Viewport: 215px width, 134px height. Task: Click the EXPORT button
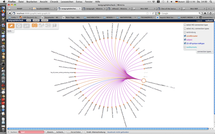(x=45, y=20)
